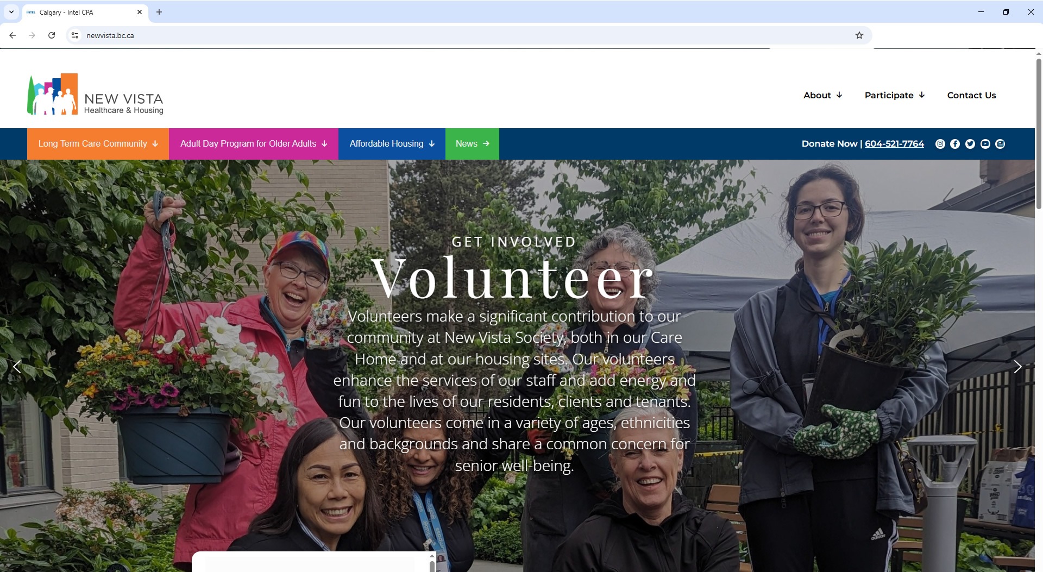Screen dimensions: 1043x572
Task: Click the Donate Now link
Action: 829,144
